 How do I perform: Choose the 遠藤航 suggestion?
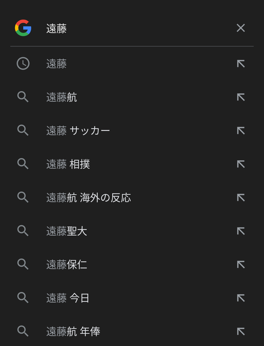click(61, 97)
